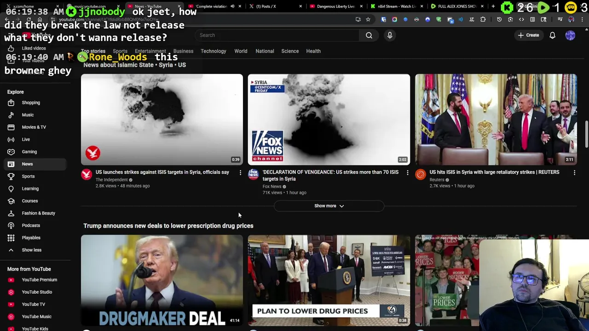Click the YouTube search field
The width and height of the screenshot is (589, 331).
point(277,35)
